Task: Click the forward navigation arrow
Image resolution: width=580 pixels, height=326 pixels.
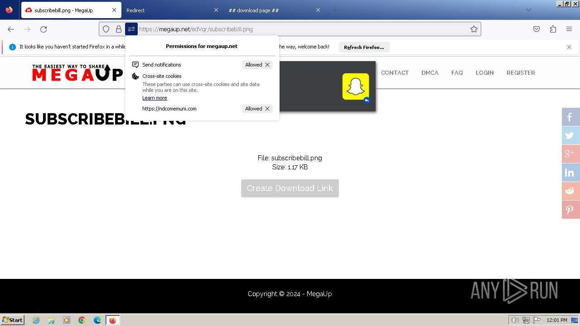Action: click(x=27, y=29)
